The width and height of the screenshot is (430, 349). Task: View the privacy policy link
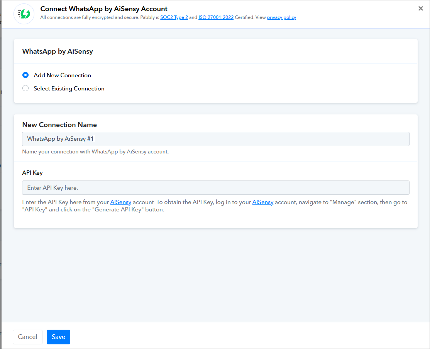(x=282, y=17)
